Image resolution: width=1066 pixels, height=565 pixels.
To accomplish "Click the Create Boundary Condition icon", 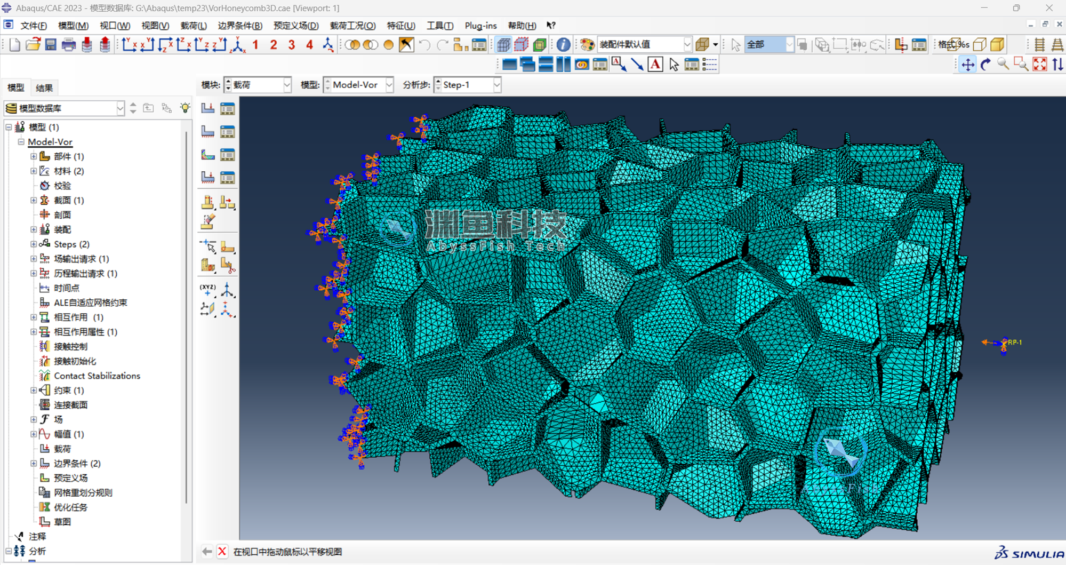I will [x=208, y=131].
